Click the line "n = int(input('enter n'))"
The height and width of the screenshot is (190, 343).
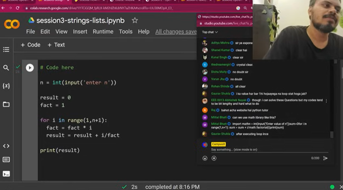point(78,83)
